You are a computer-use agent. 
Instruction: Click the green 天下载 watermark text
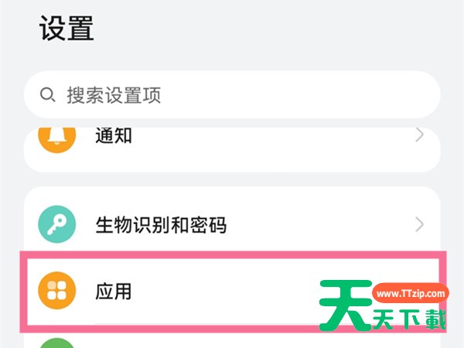click(x=410, y=319)
